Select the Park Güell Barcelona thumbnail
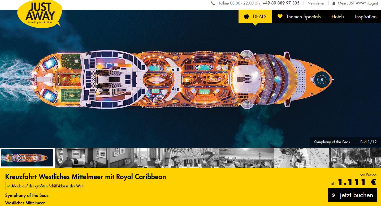The height and width of the screenshot is (206, 381). [247, 158]
